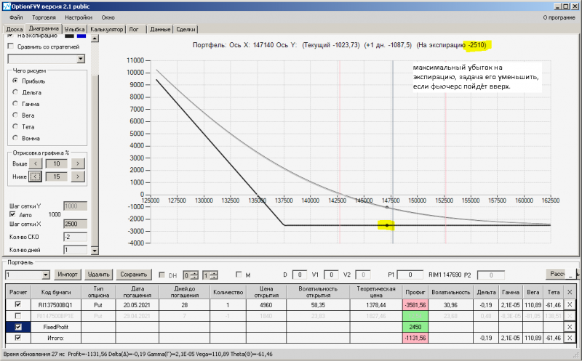Select the 2450 FixedProfit profit cell
582x361 pixels.
click(x=415, y=327)
